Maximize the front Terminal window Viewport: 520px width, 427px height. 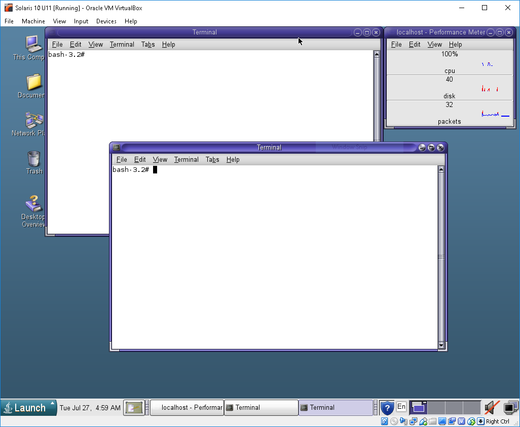tap(431, 148)
